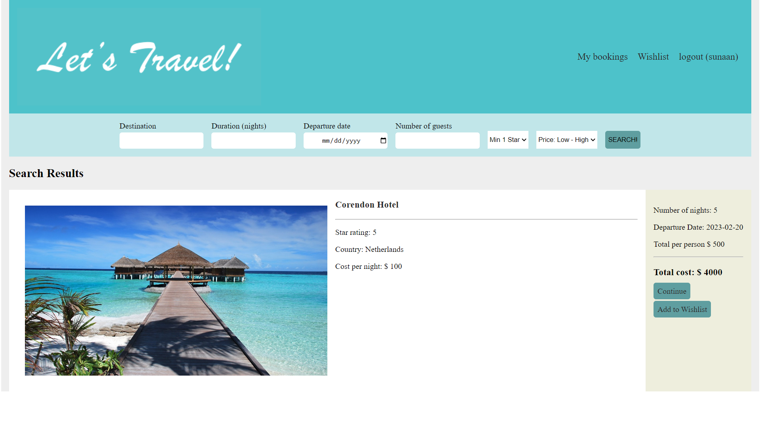Go to My bookings page
Screen dimensions: 760x427
[602, 57]
